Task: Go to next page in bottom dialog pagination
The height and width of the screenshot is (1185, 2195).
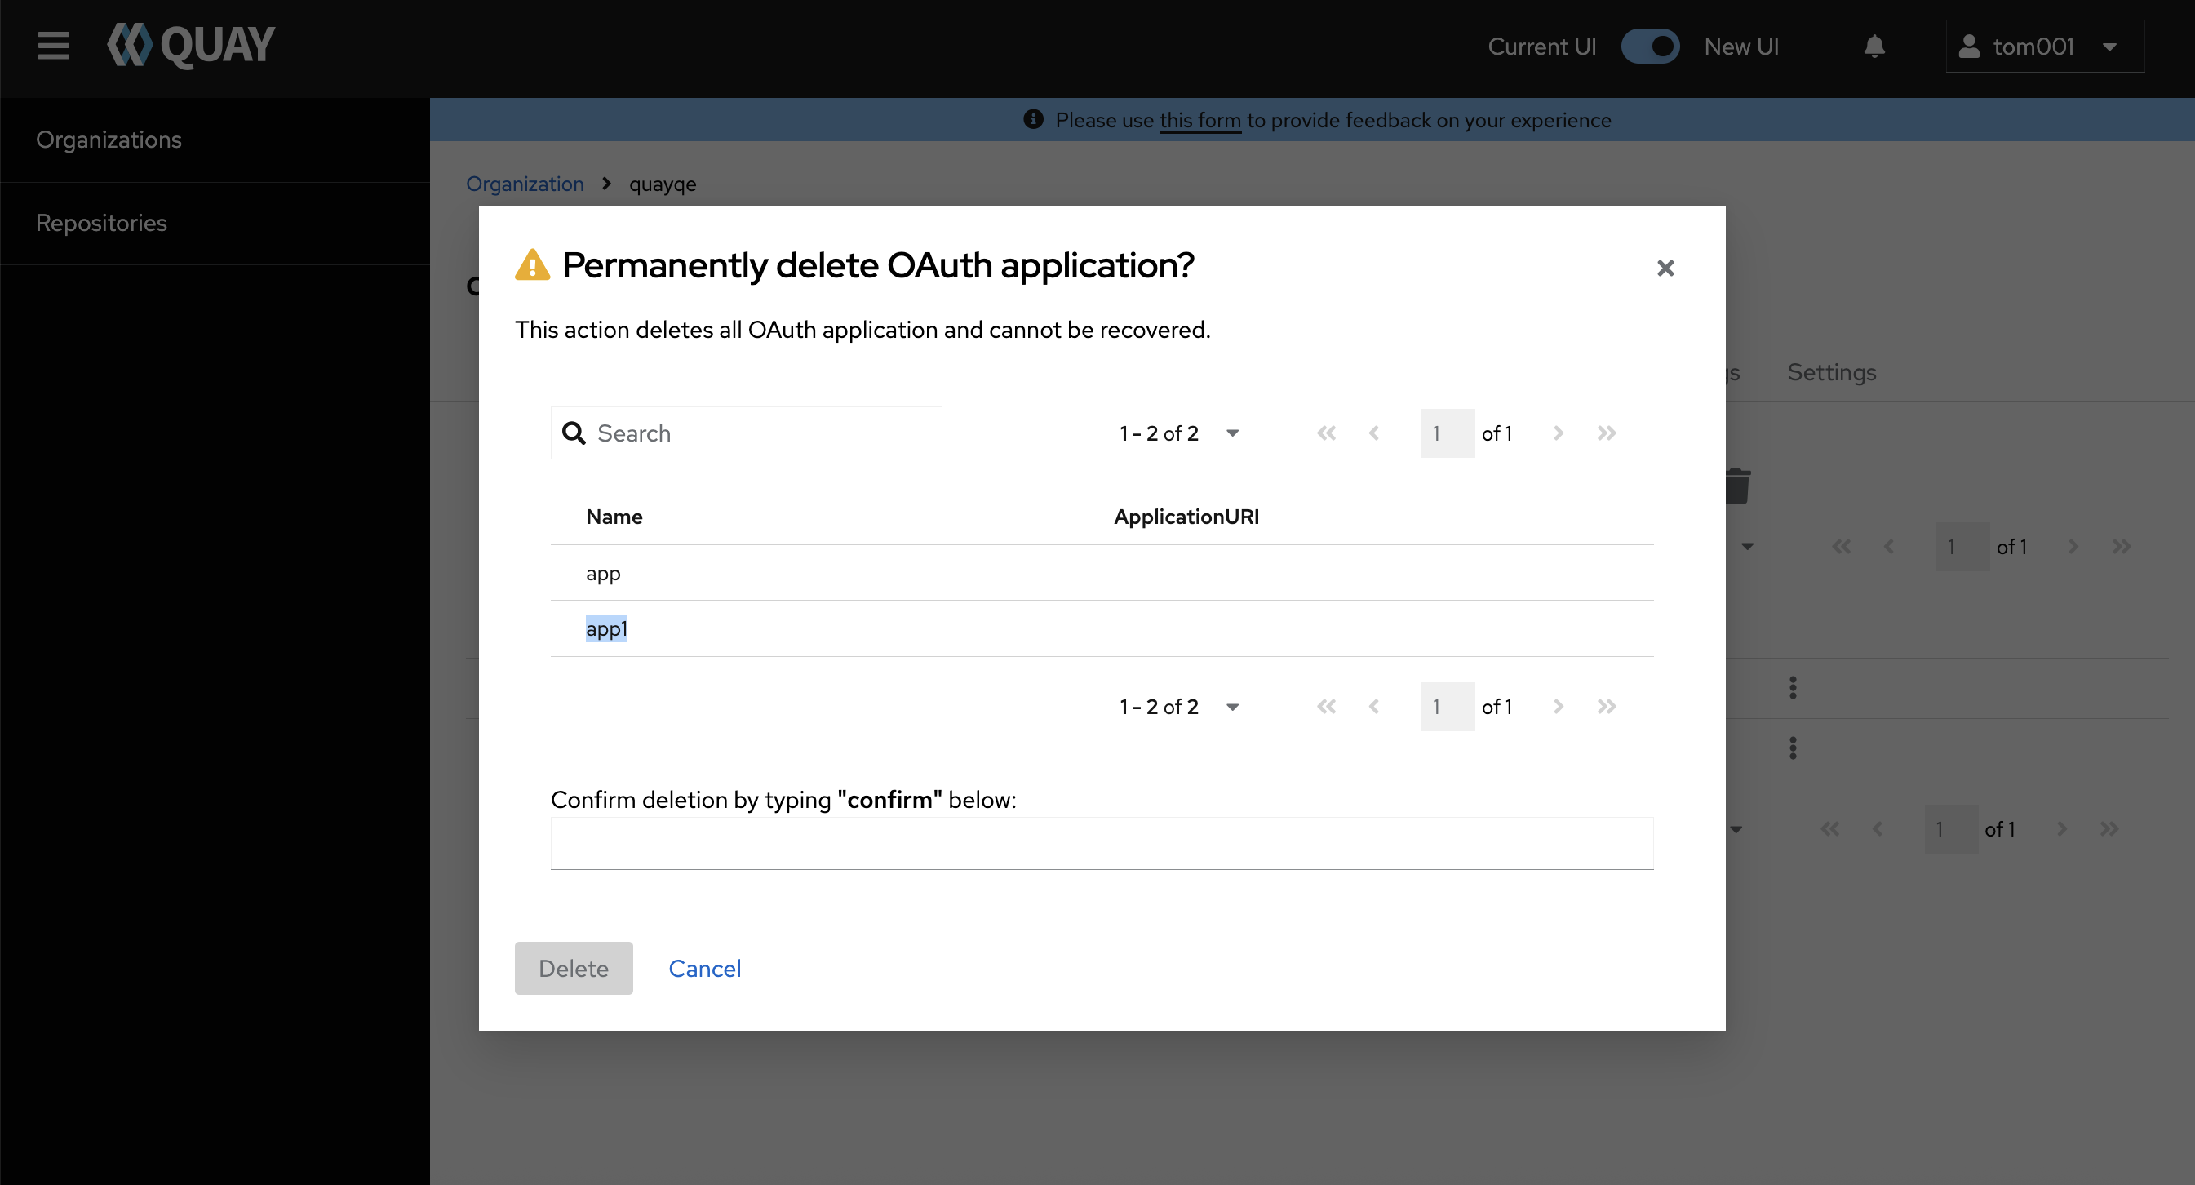Action: [1558, 707]
